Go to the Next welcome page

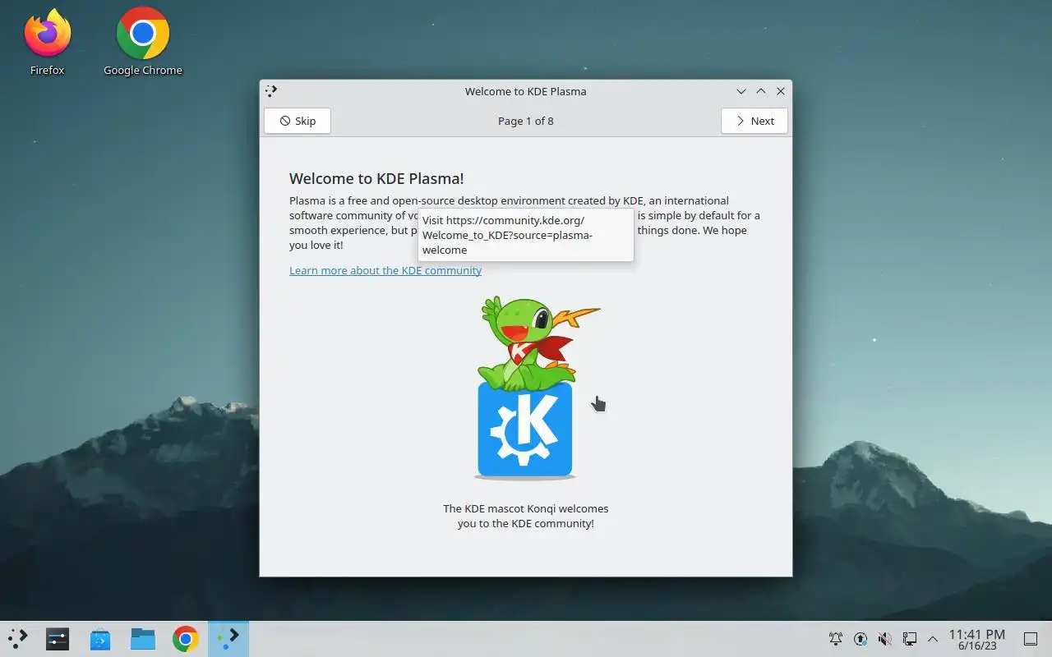754,121
